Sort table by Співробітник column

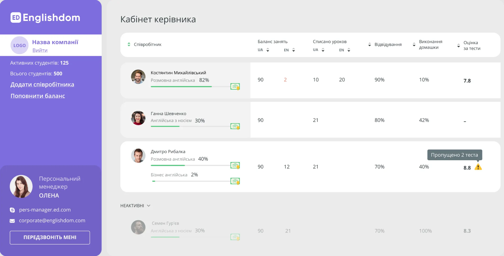[129, 44]
